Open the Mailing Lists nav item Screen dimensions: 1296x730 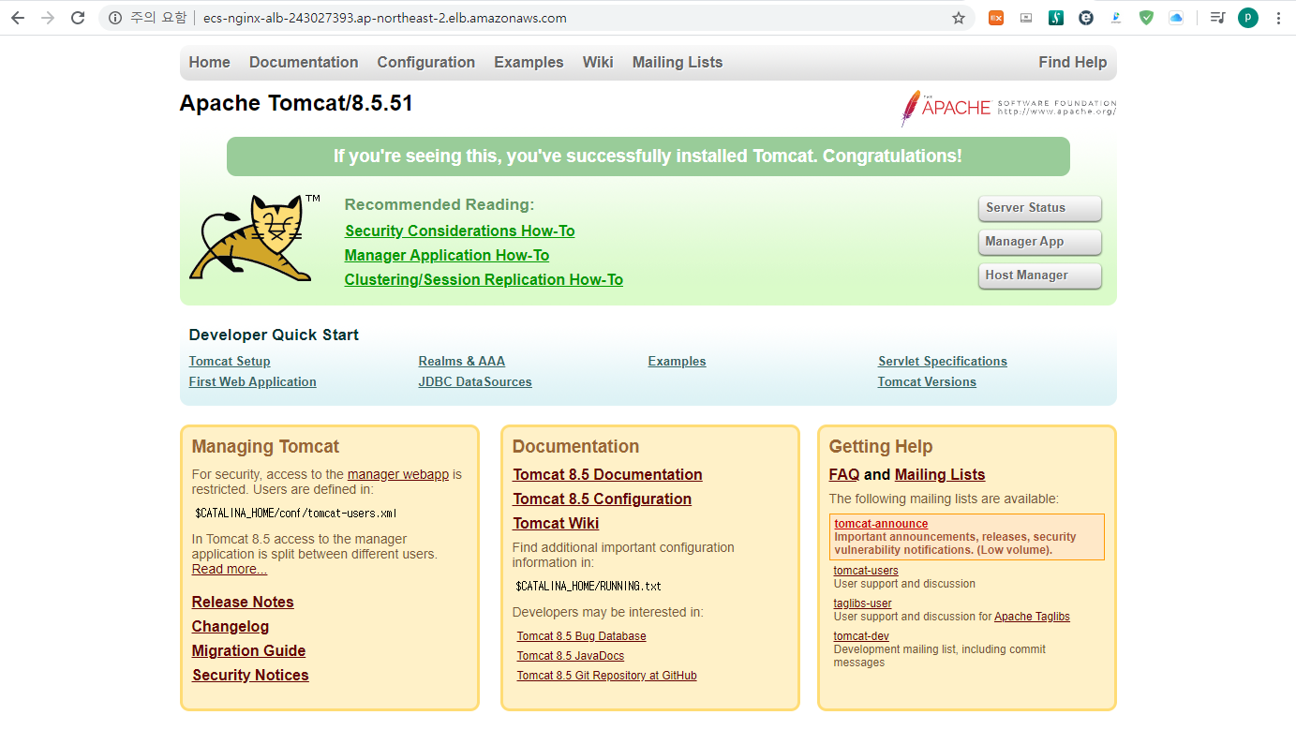click(678, 63)
